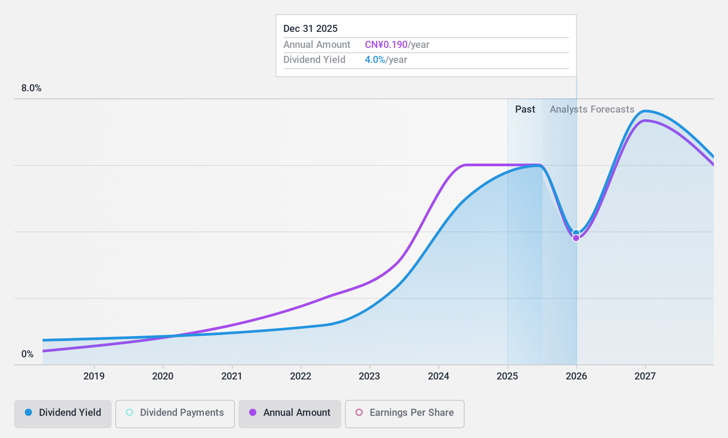Click the 0% y-axis label
The height and width of the screenshot is (438, 728).
(27, 354)
